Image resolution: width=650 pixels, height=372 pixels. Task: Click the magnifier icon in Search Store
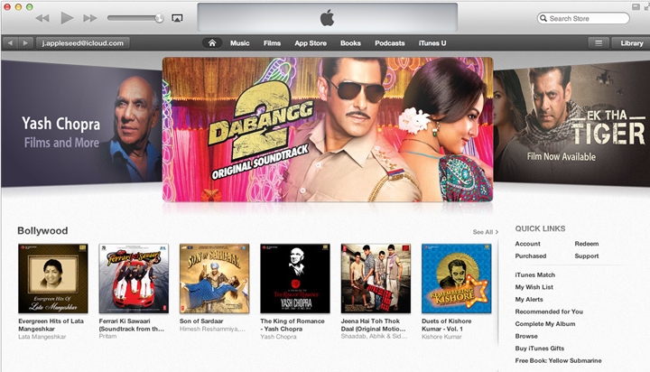[543, 18]
